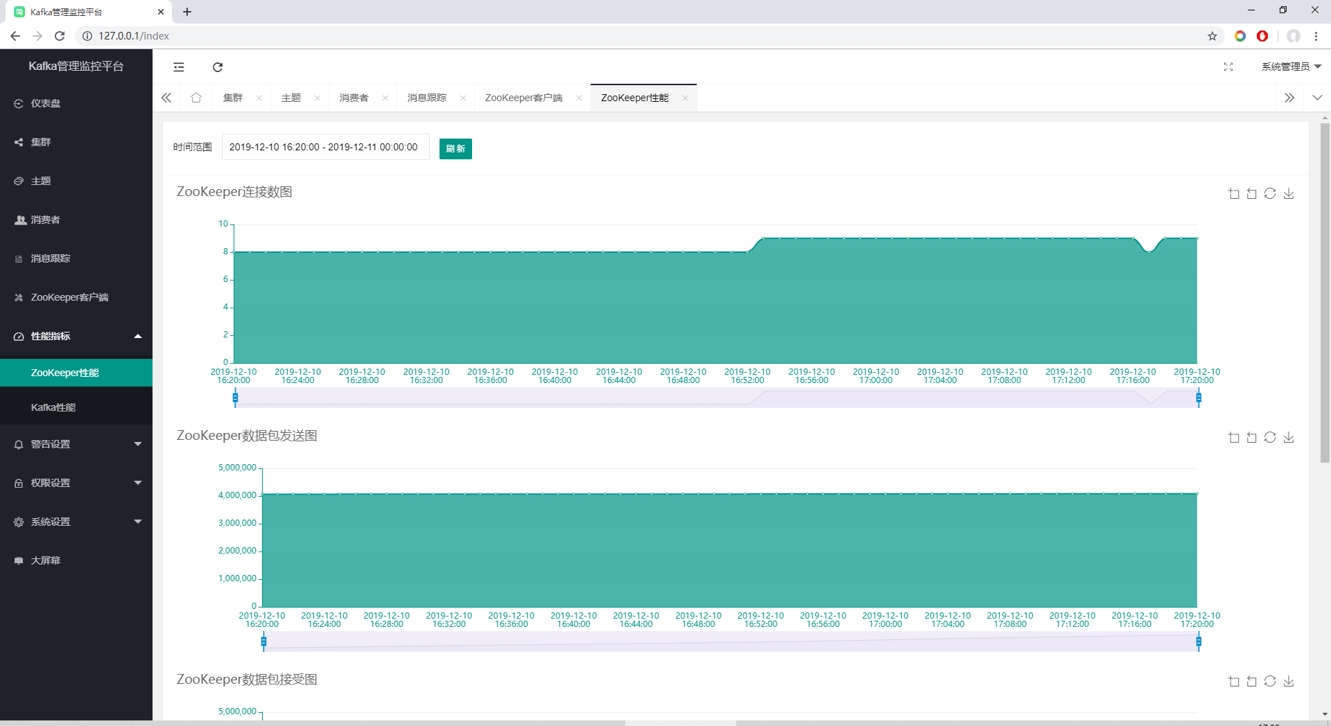The image size is (1331, 726).
Task: Bookmark this page with the star icon
Action: click(x=1212, y=36)
